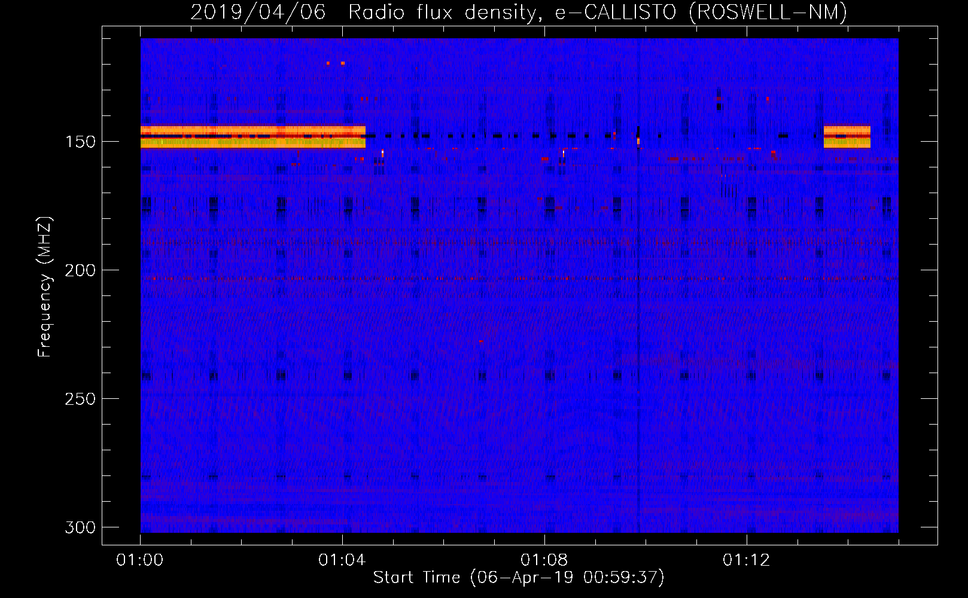The height and width of the screenshot is (598, 968).
Task: Click the 150 frequency tick label
Action: point(80,142)
